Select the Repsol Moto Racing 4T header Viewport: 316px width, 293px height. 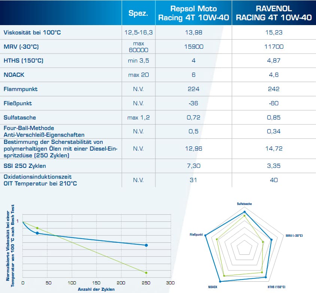tap(193, 13)
